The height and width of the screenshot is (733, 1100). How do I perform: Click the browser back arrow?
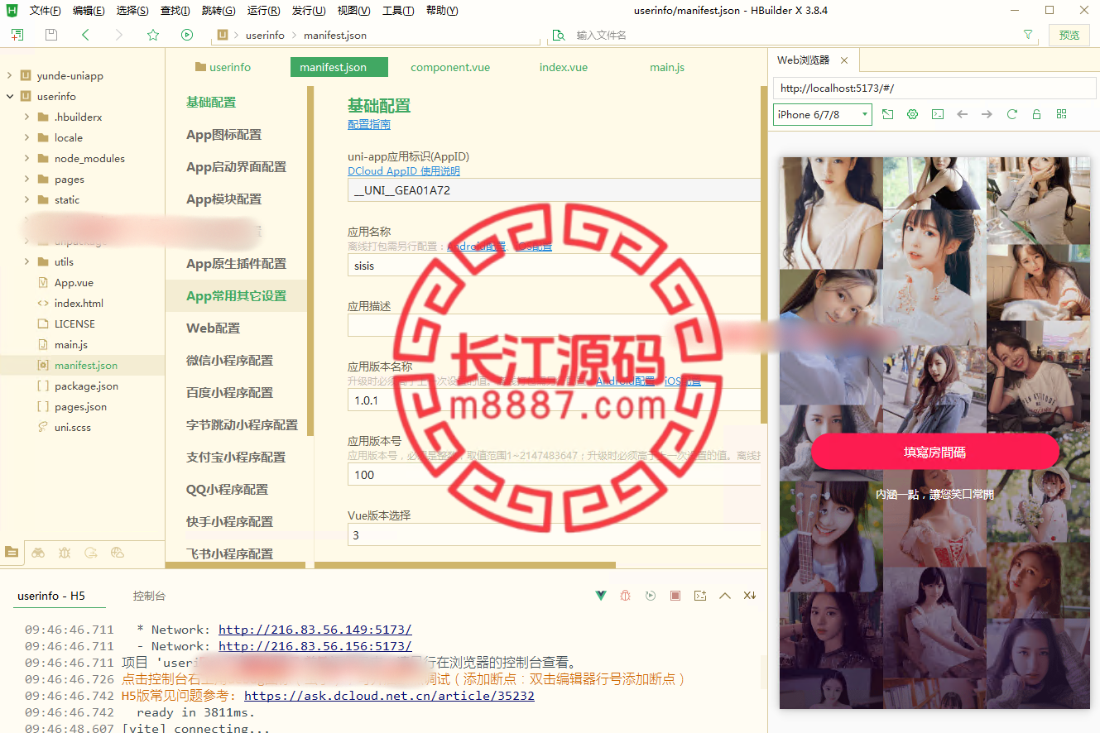(962, 114)
